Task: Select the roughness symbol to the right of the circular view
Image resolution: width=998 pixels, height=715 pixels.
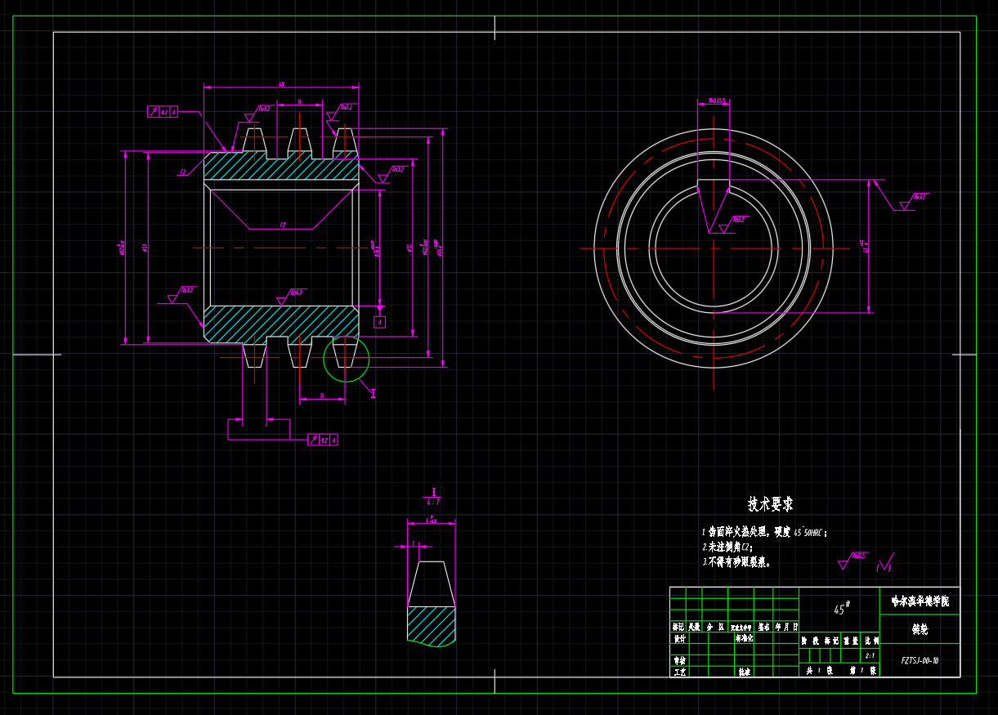Action: tap(913, 201)
